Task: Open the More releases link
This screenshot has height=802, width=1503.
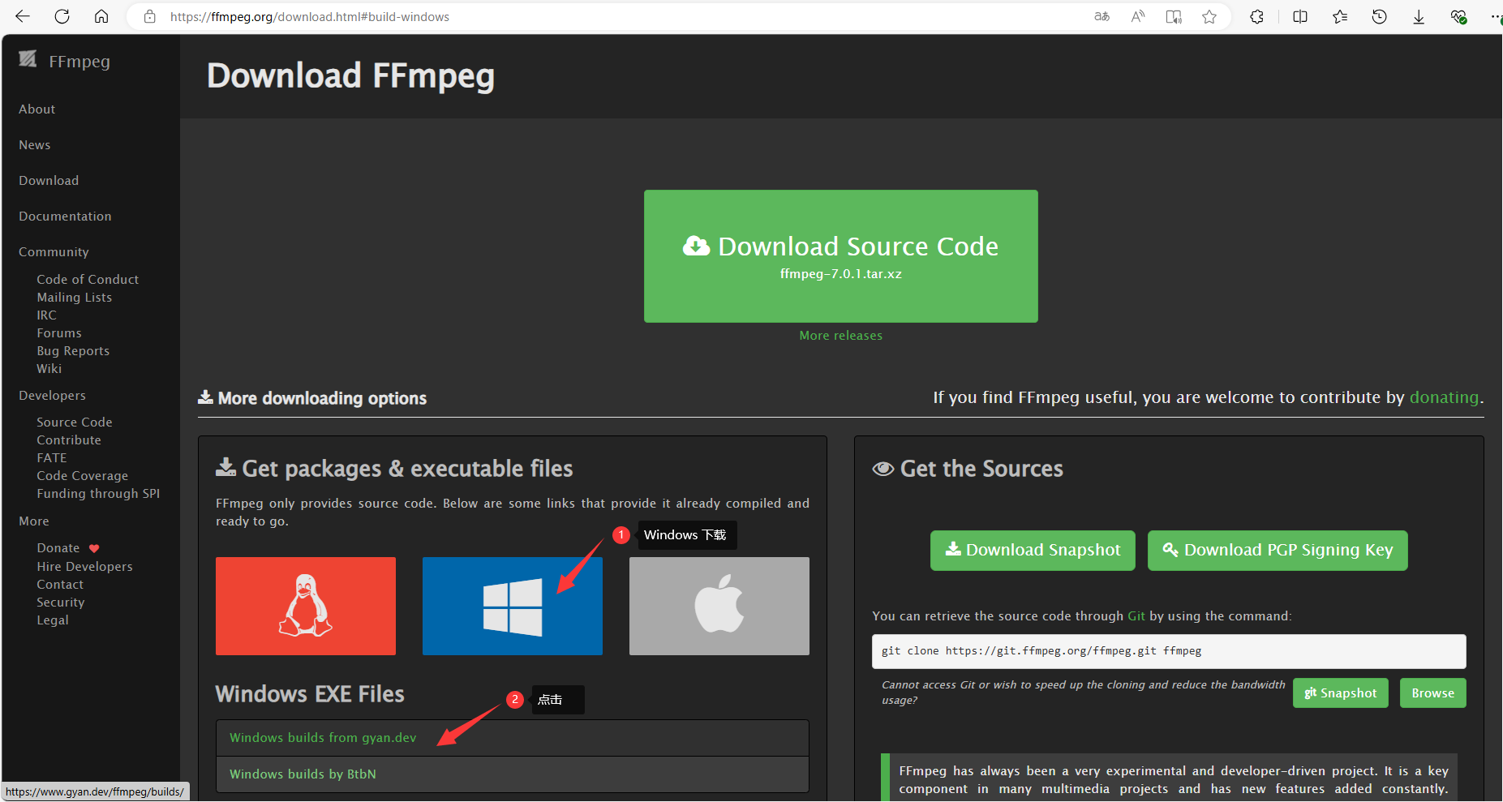Action: pyautogui.click(x=841, y=336)
